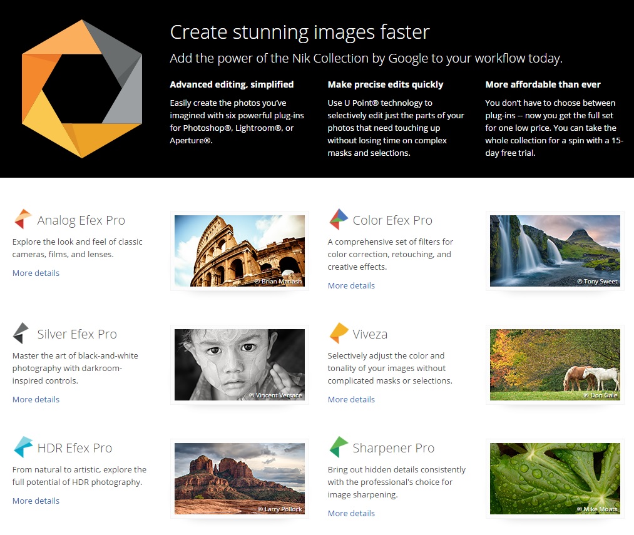Open More details for Sharpener Pro

351,513
